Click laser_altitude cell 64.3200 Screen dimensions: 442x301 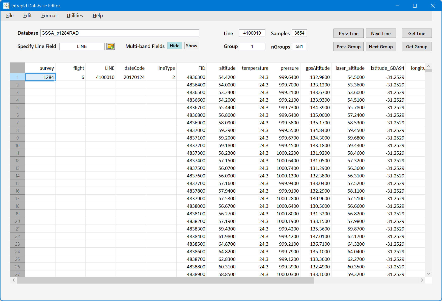point(349,244)
